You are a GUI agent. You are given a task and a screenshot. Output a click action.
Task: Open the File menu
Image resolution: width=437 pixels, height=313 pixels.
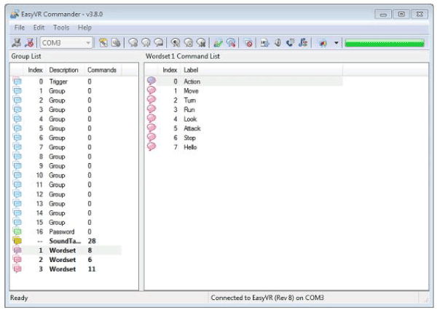pyautogui.click(x=20, y=28)
